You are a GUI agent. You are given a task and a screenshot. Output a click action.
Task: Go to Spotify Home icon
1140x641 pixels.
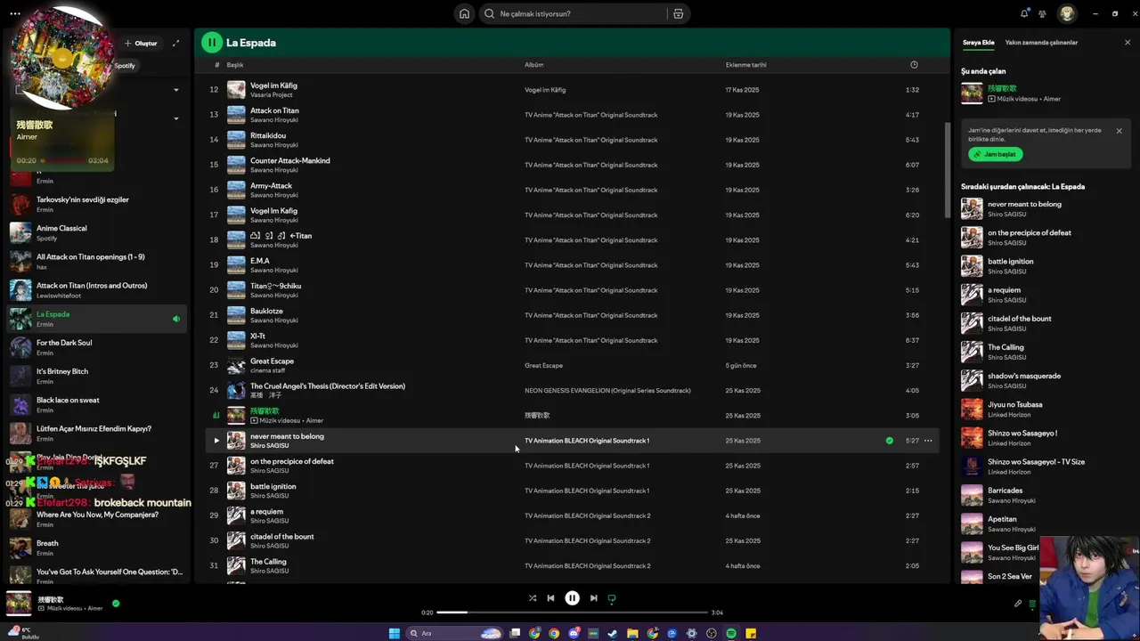(464, 13)
